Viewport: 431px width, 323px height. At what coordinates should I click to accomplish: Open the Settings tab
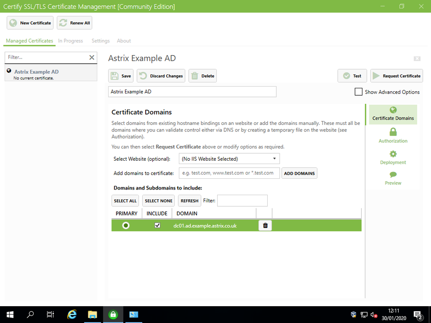click(x=100, y=40)
